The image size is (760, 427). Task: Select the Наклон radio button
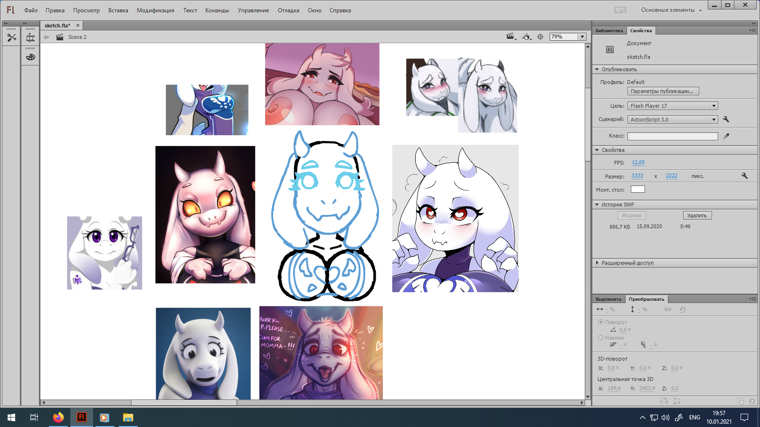click(600, 338)
